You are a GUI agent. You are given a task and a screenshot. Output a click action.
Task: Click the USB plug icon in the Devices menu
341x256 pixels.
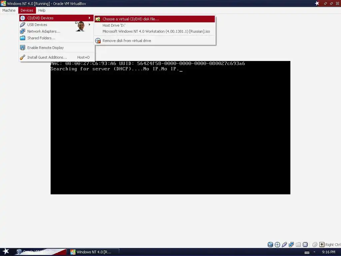pos(23,25)
